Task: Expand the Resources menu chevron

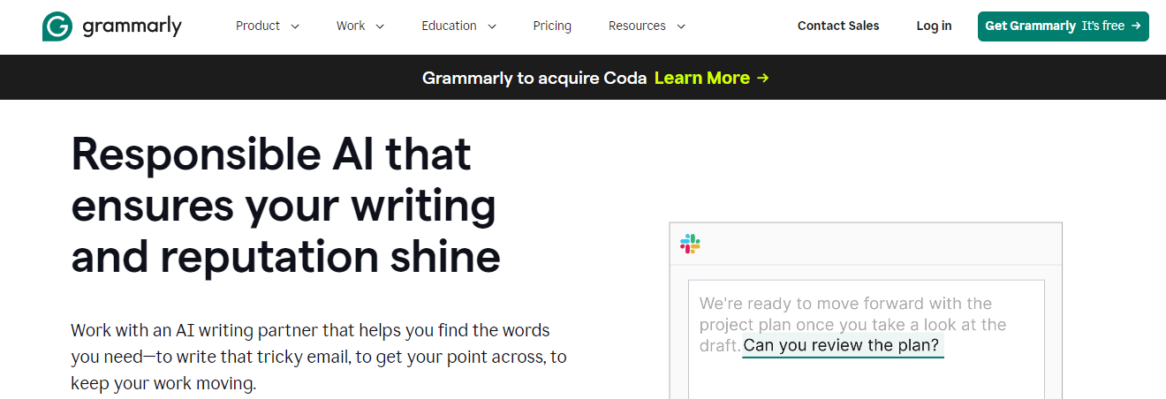Action: (681, 26)
